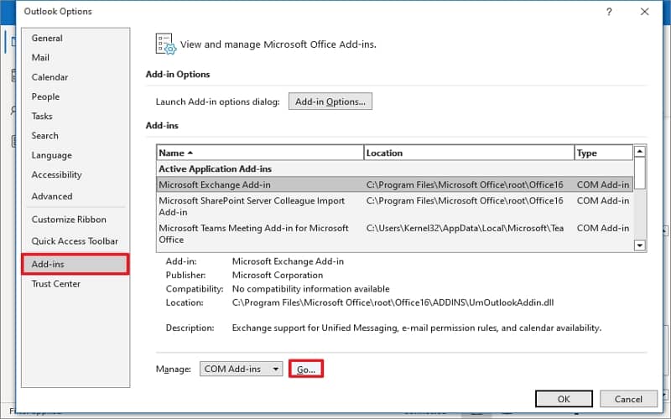
Task: Open dialog help question mark
Action: [x=609, y=12]
